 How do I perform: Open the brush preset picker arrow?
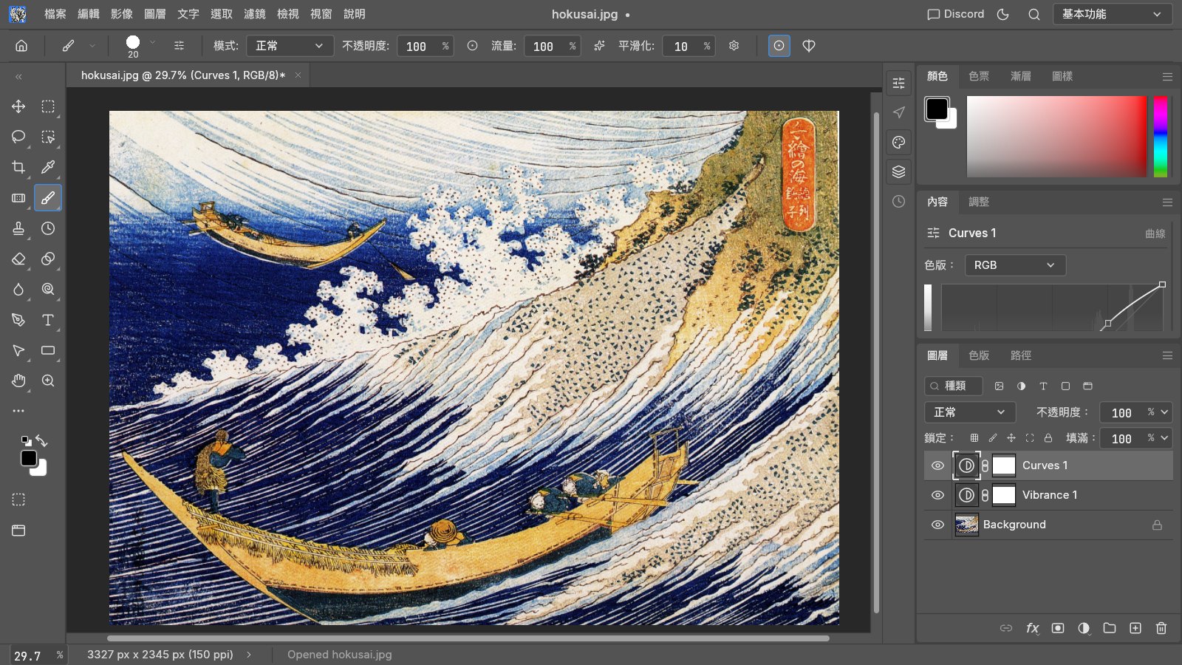pyautogui.click(x=153, y=43)
